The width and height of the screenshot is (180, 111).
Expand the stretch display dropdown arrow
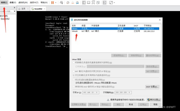click(114, 2)
